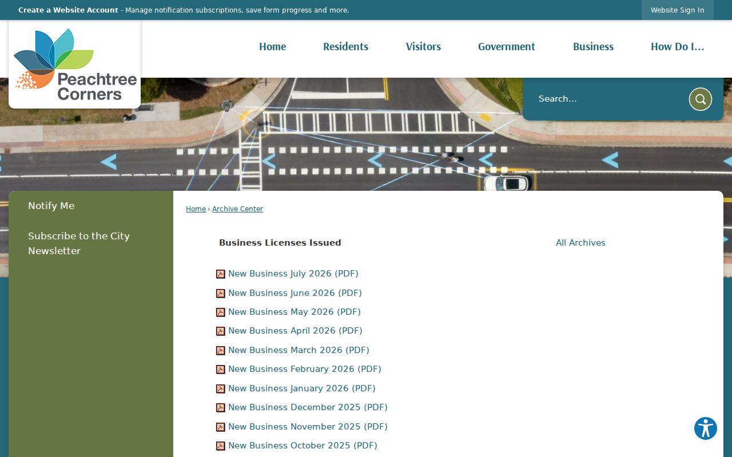The height and width of the screenshot is (457, 732).
Task: Open New Business December 2025 (PDF) link
Action: click(308, 407)
